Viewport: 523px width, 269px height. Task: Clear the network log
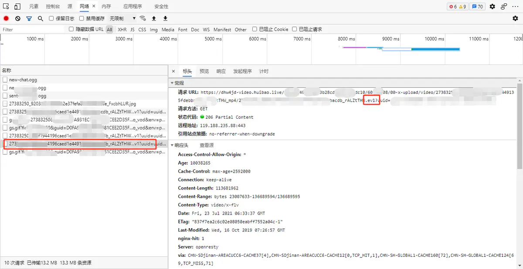pyautogui.click(x=18, y=19)
